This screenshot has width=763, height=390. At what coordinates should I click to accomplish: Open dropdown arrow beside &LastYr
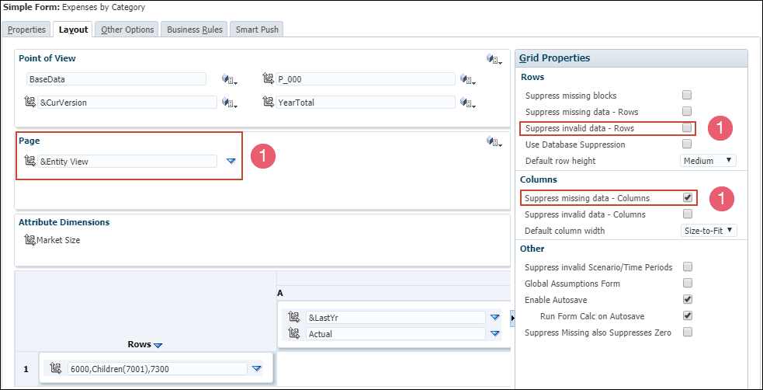pyautogui.click(x=495, y=318)
